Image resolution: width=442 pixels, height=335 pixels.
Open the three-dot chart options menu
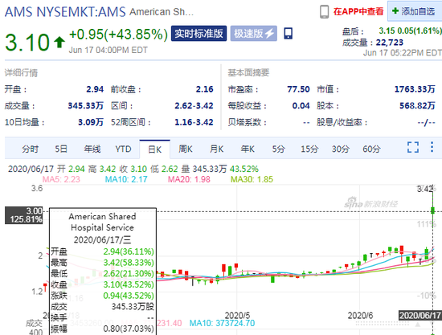click(432, 147)
